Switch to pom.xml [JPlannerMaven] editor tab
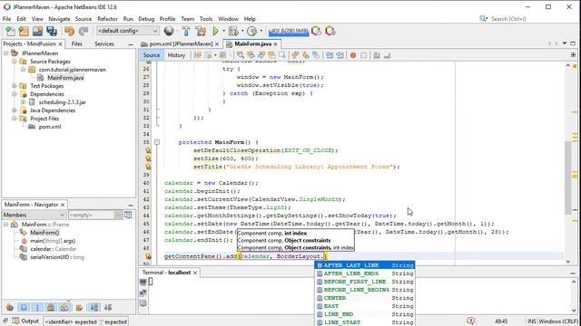This screenshot has width=581, height=326. point(181,44)
